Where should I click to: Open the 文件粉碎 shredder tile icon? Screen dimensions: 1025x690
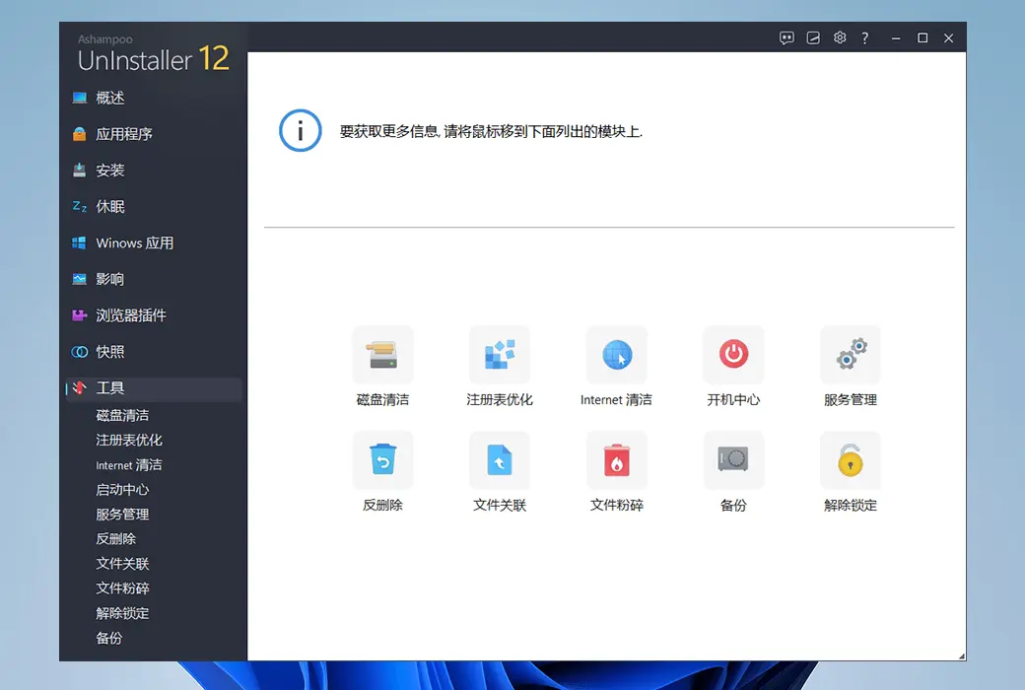[616, 459]
